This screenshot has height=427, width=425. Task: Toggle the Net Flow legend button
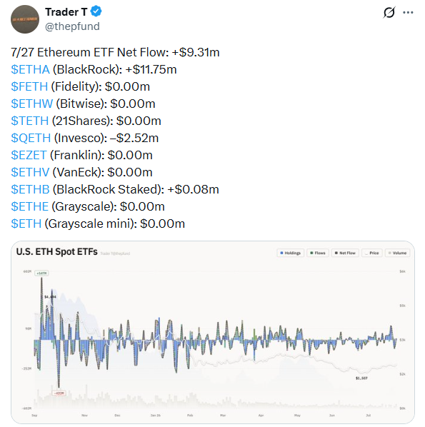tap(345, 253)
